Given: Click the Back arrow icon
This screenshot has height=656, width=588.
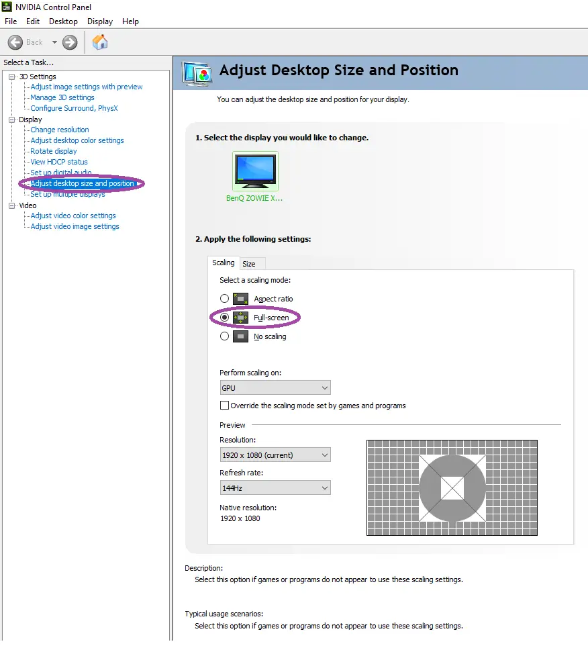Looking at the screenshot, I should [x=15, y=42].
